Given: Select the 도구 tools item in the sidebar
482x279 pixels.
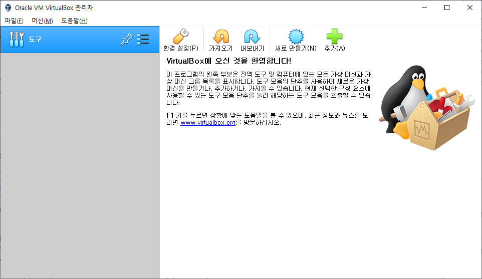Looking at the screenshot, I should pyautogui.click(x=80, y=40).
